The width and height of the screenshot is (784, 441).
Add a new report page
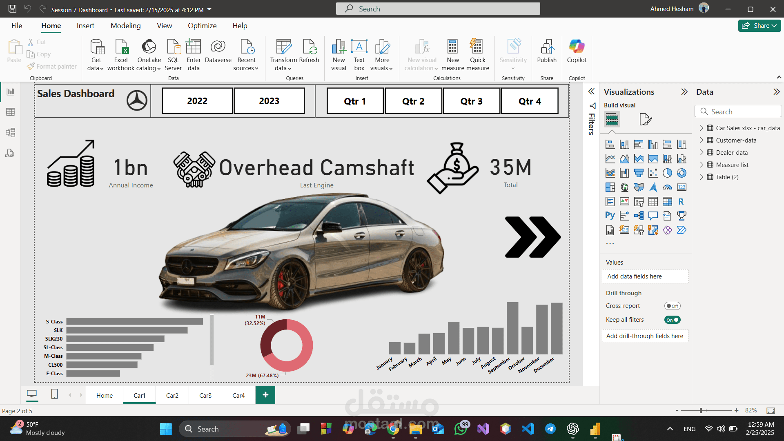pyautogui.click(x=265, y=395)
